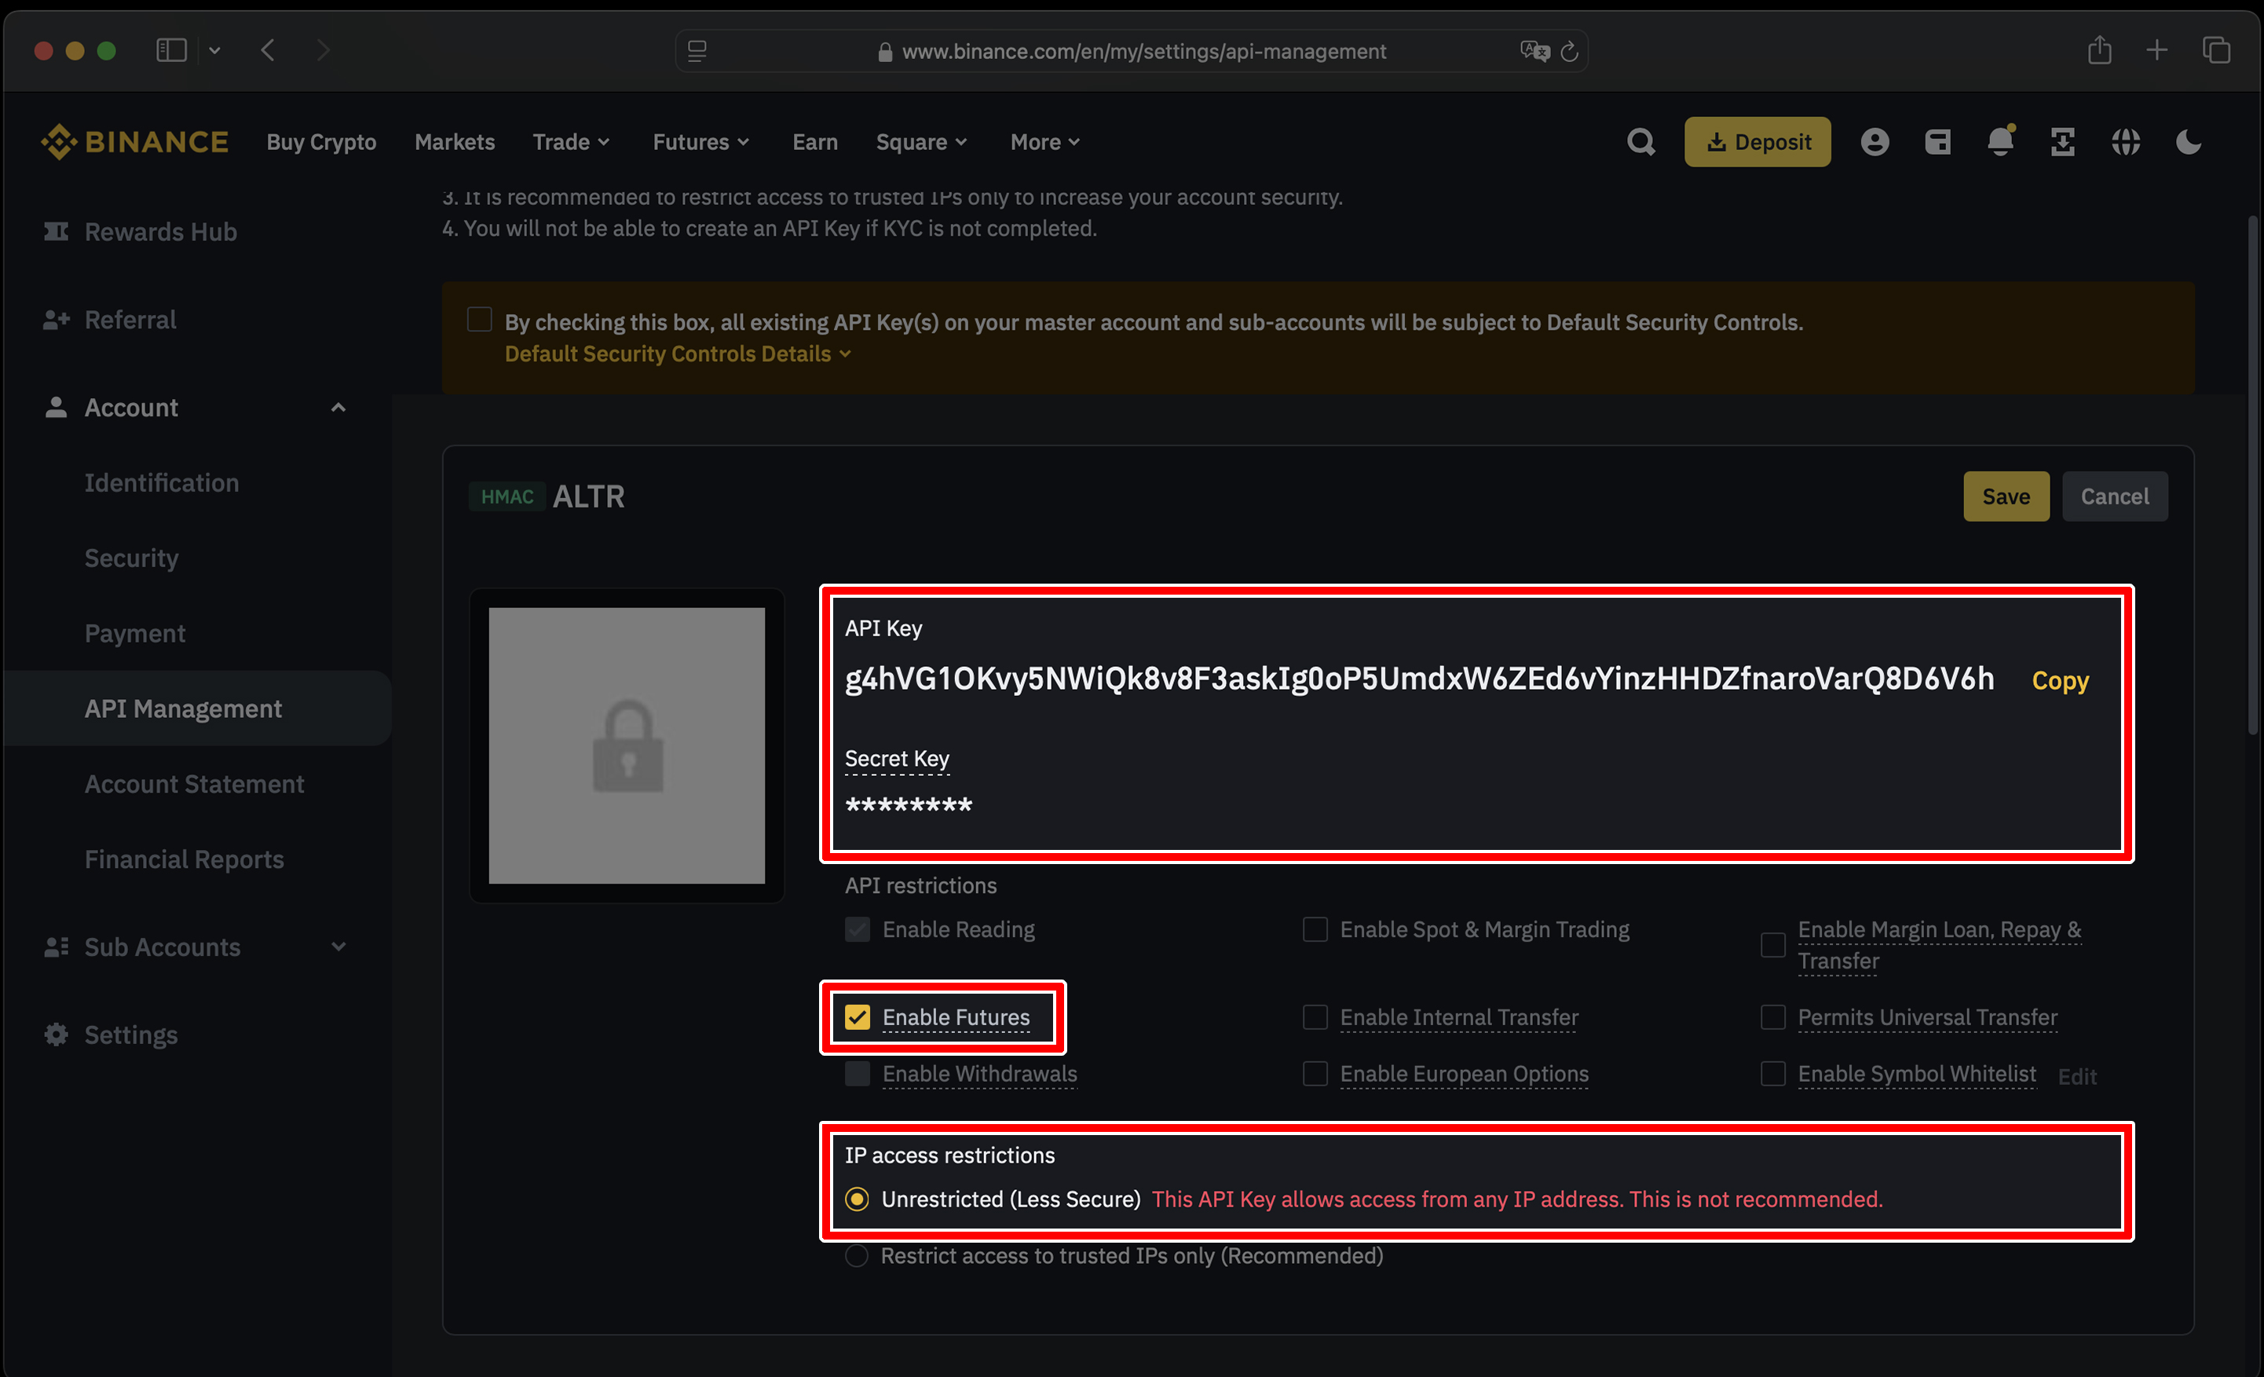2264x1377 pixels.
Task: Click the Referral person-plus icon
Action: (x=56, y=320)
